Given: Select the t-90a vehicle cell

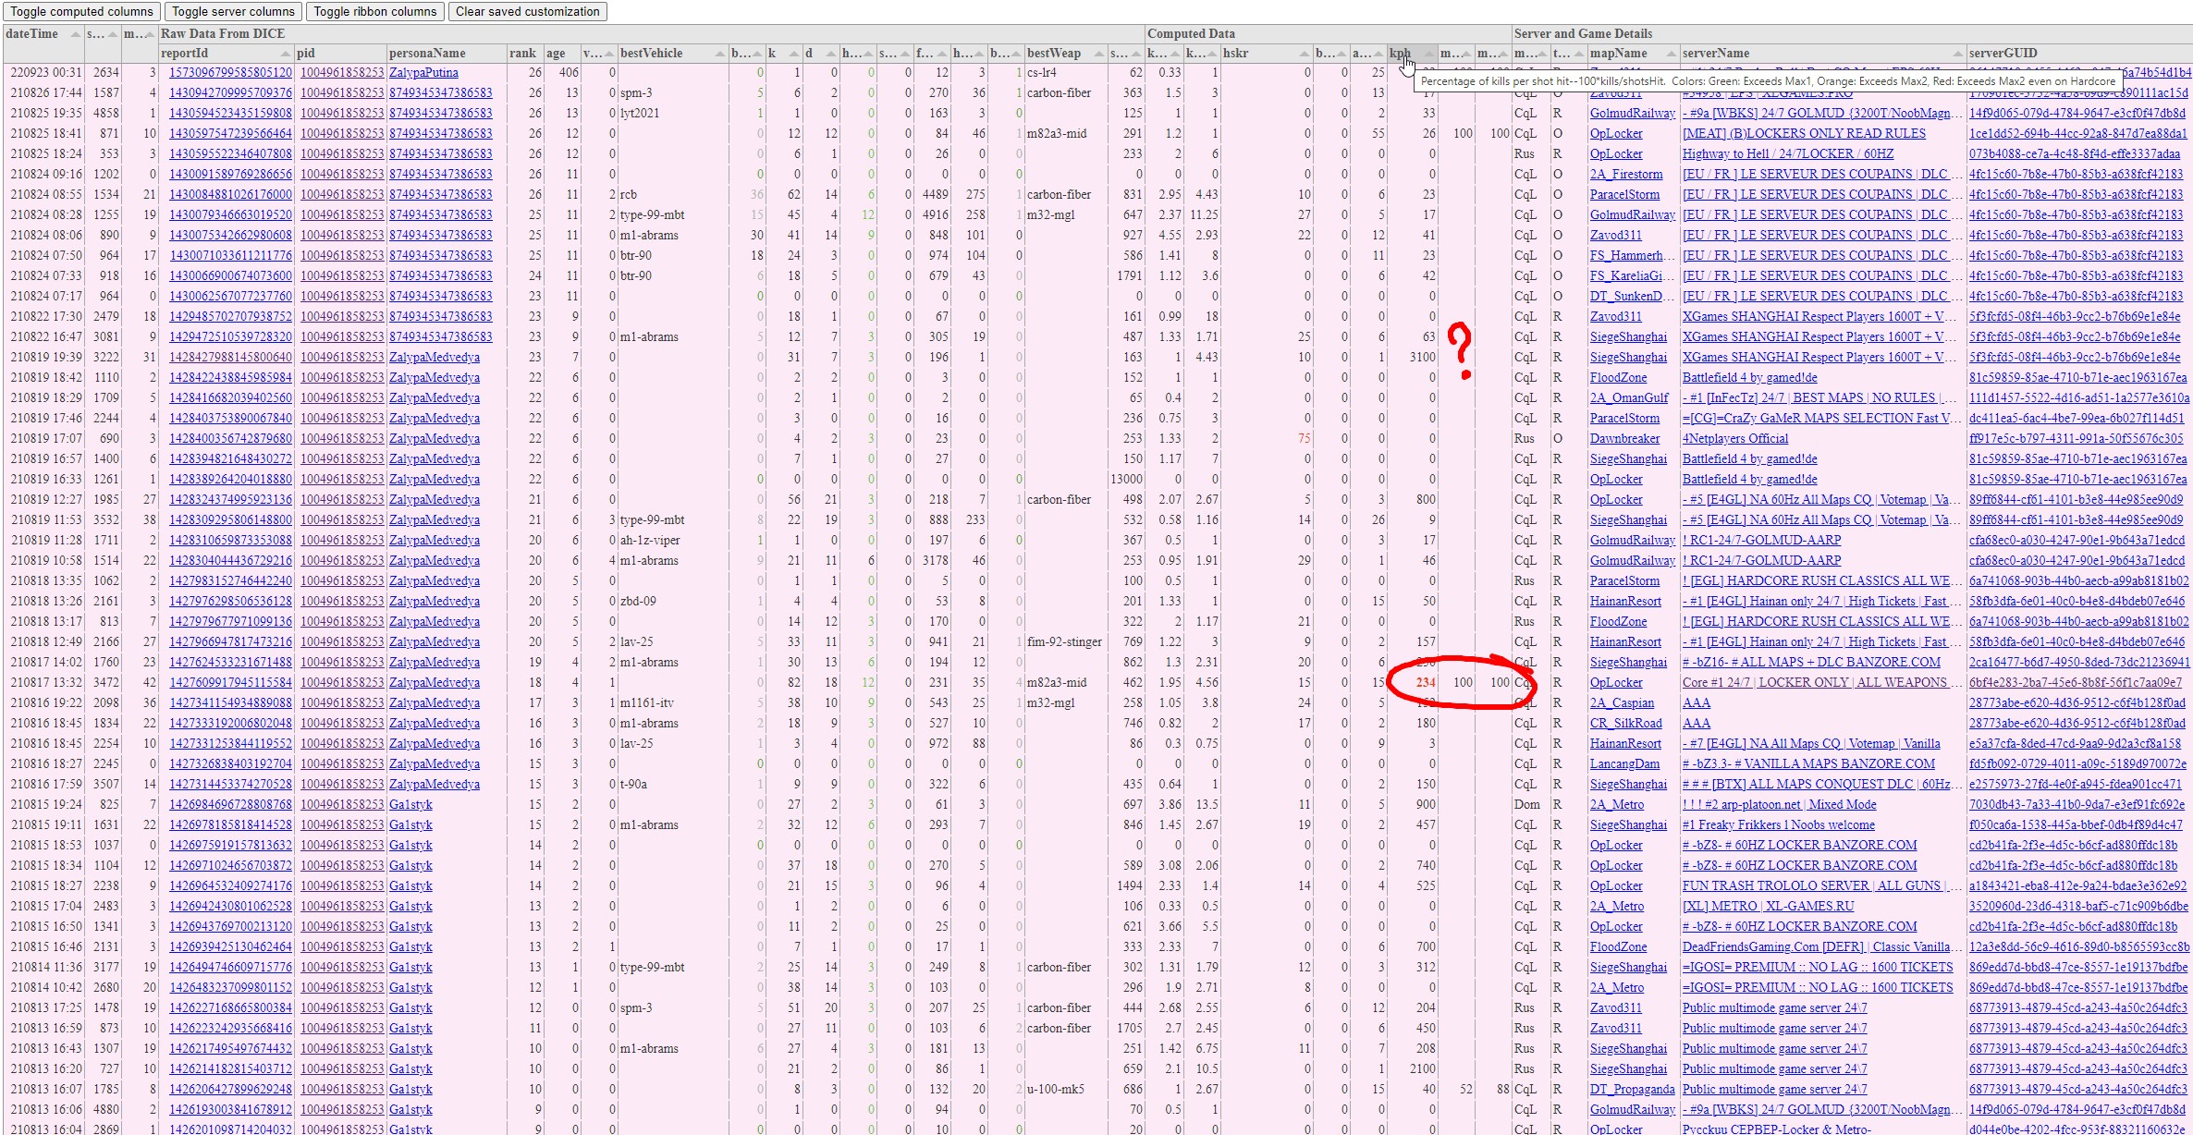Looking at the screenshot, I should click(673, 785).
